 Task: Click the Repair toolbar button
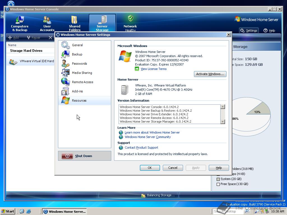[x=34, y=38]
